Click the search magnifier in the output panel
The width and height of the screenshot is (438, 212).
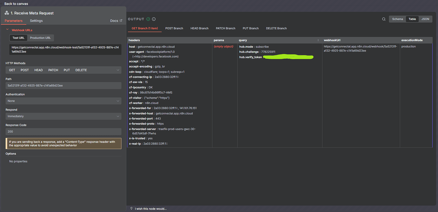click(384, 19)
